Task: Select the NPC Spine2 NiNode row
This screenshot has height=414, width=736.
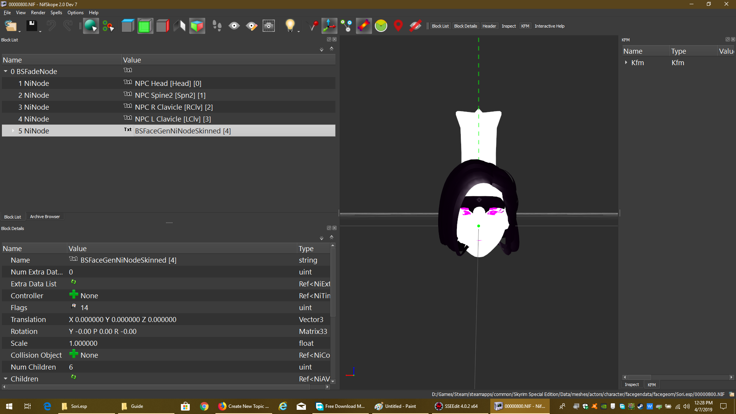Action: click(x=169, y=95)
